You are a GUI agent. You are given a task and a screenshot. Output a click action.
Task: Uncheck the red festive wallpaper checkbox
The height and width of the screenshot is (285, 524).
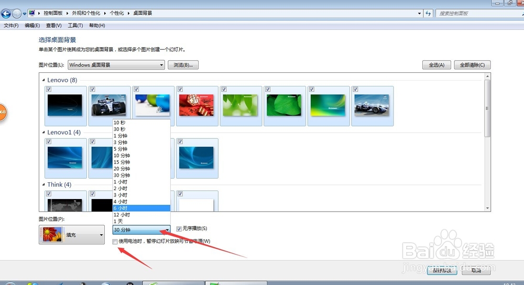[180, 89]
